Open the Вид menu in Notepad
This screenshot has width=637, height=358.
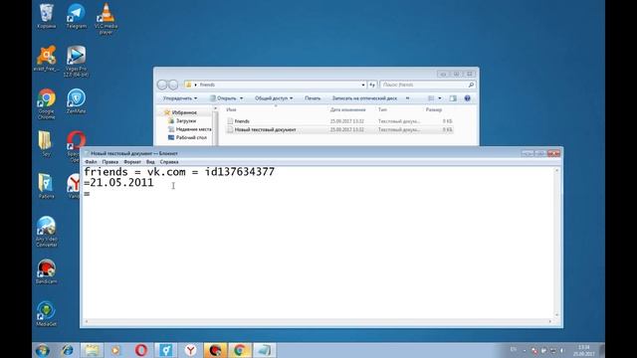point(150,161)
